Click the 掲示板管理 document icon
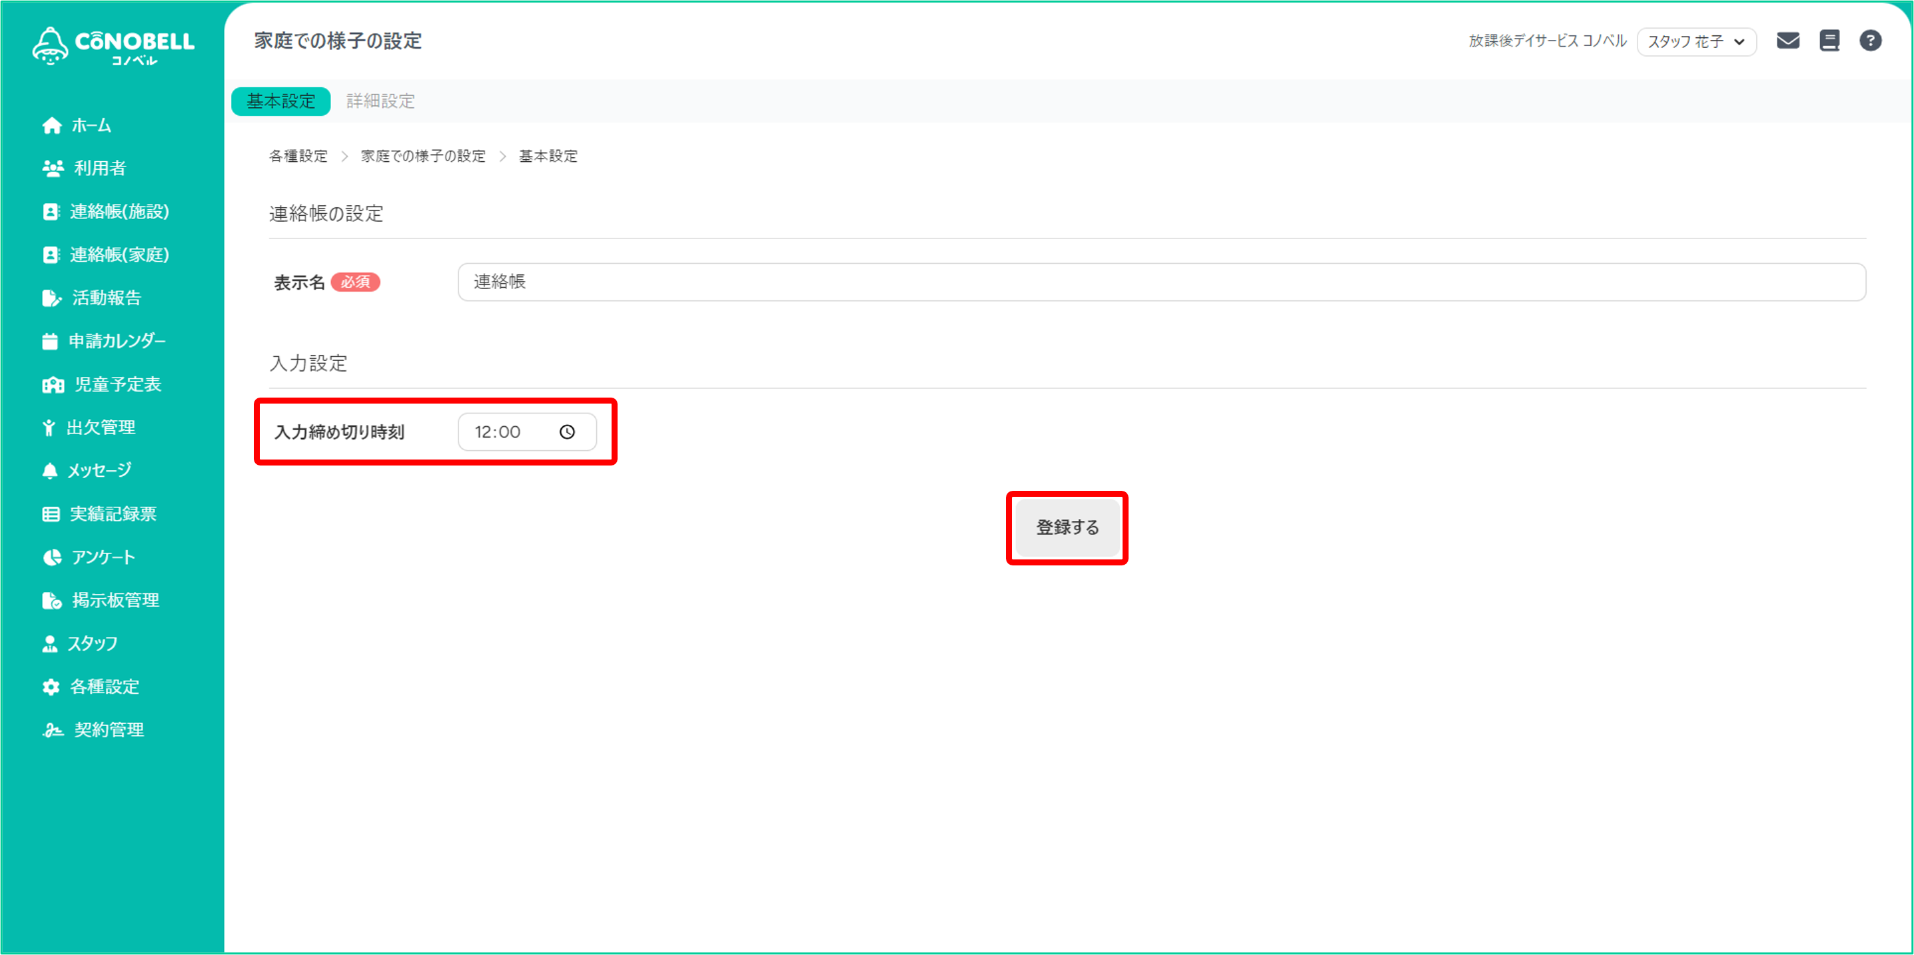Viewport: 1914px width, 955px height. pos(51,600)
